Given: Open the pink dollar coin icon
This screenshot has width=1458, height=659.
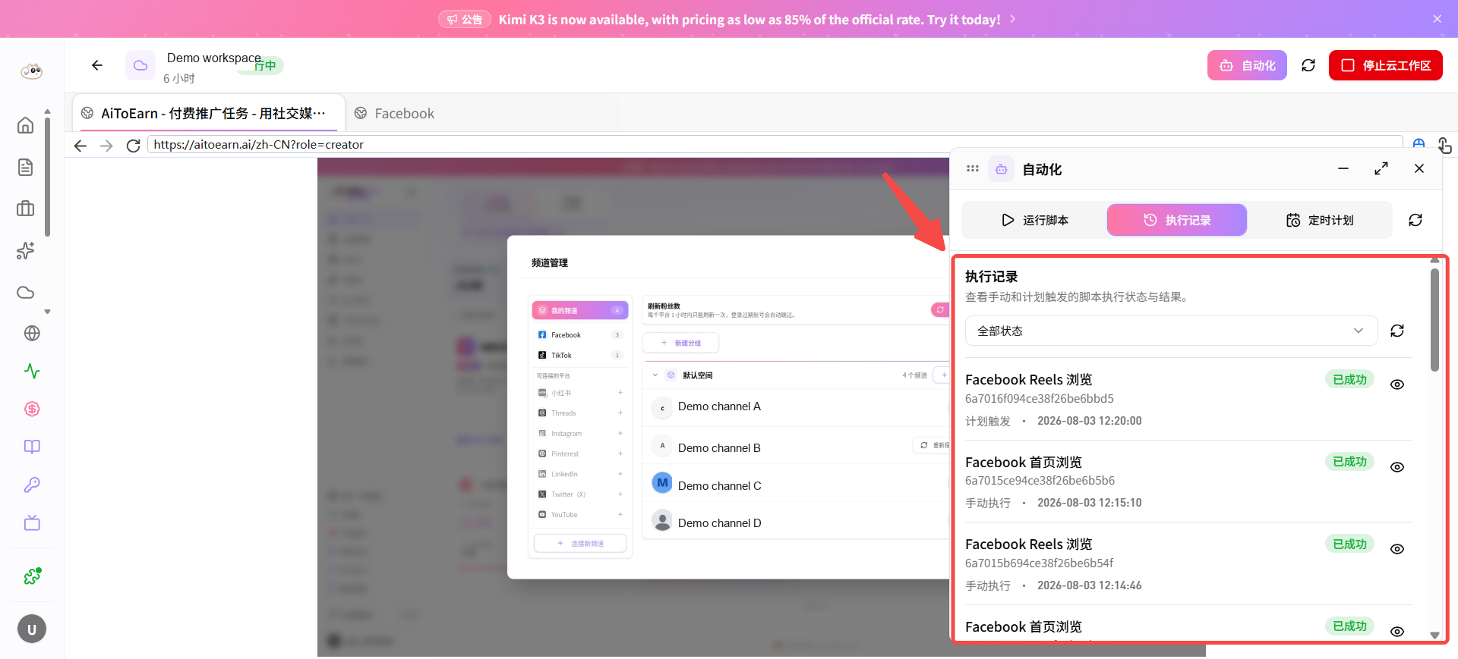Looking at the screenshot, I should (x=32, y=409).
